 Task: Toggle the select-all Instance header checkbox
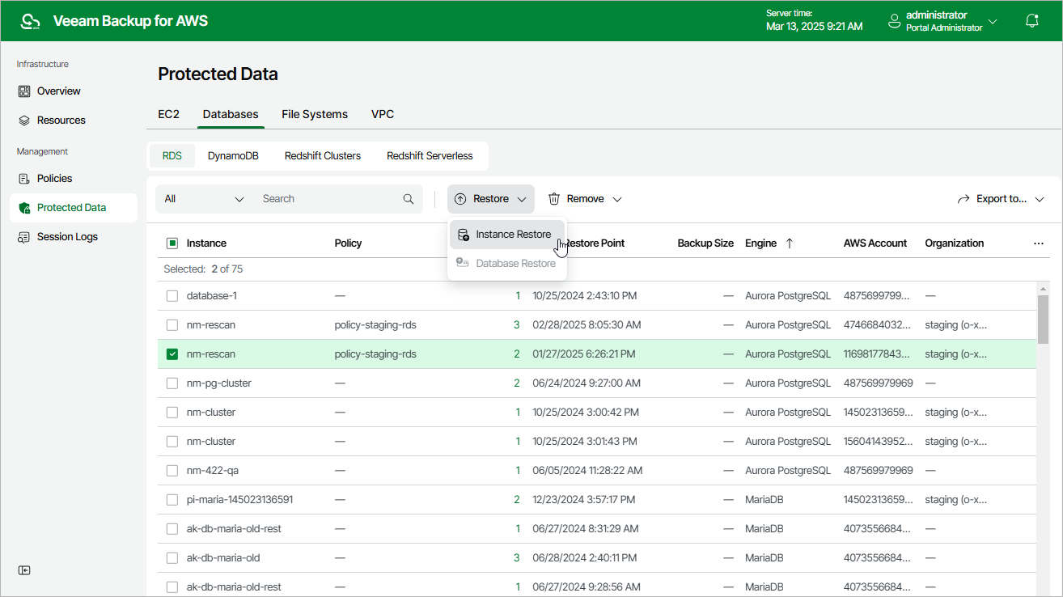point(172,243)
